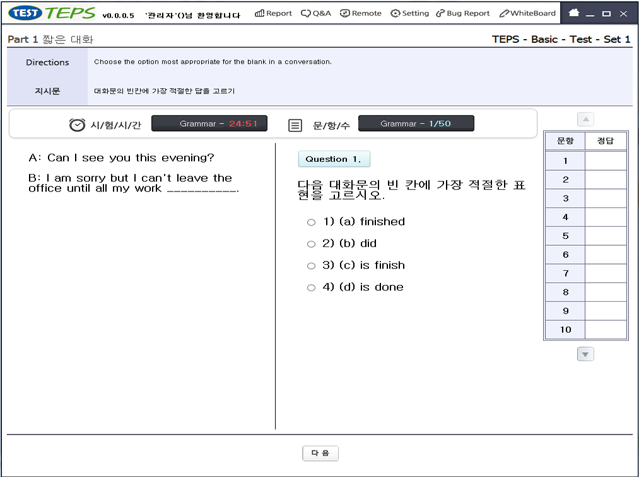Open the Report panel
Viewport: 639px width, 477px height.
pos(273,12)
